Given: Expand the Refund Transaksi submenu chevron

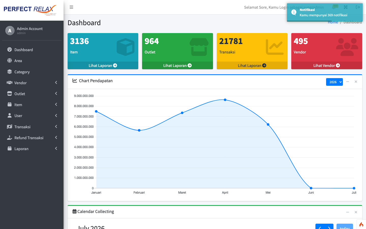Looking at the screenshot, I should (x=56, y=137).
